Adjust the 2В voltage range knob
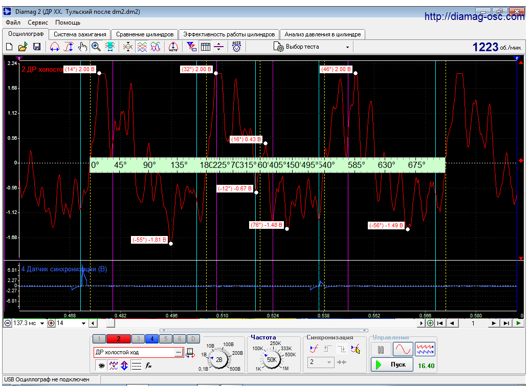This screenshot has width=532, height=386. [x=219, y=360]
